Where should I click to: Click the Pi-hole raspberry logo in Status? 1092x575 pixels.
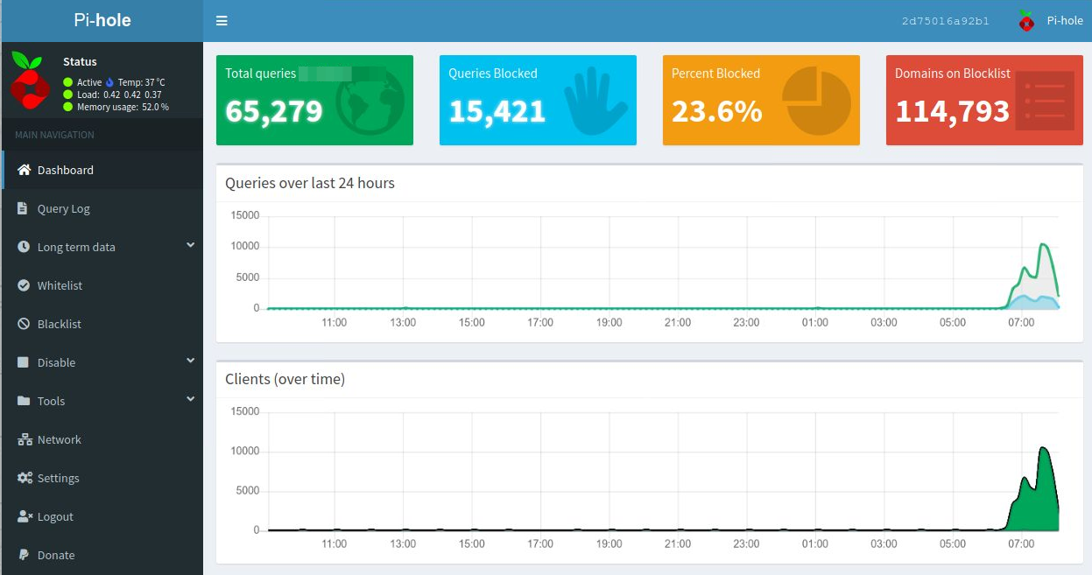point(31,79)
